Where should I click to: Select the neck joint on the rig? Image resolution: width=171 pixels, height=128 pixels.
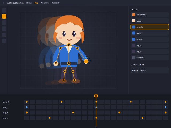(x=69, y=45)
